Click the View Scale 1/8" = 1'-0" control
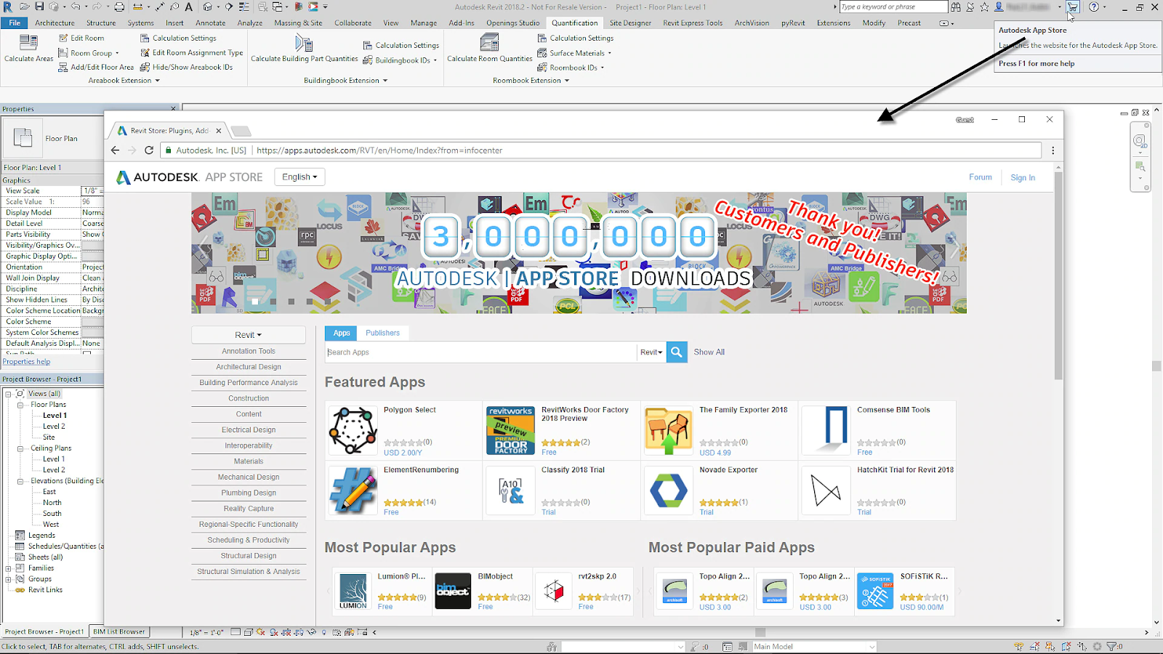The width and height of the screenshot is (1163, 654). [206, 632]
